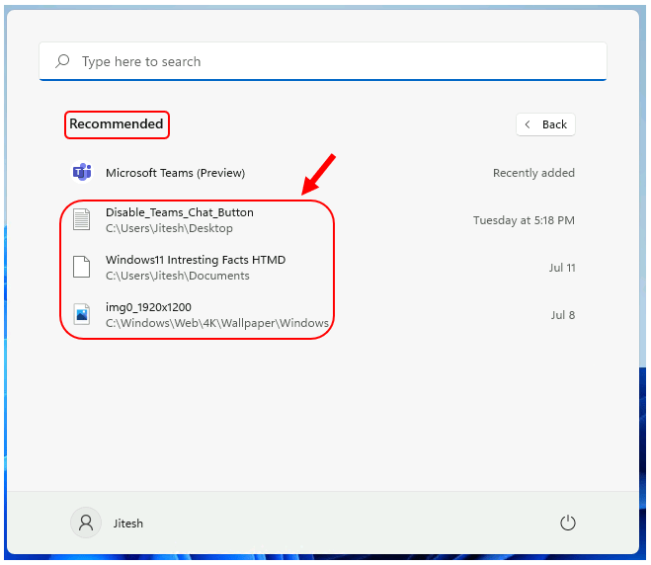The image size is (651, 565).
Task: Click the C:\Users\Jitesh\Desktop path text
Action: pyautogui.click(x=169, y=228)
